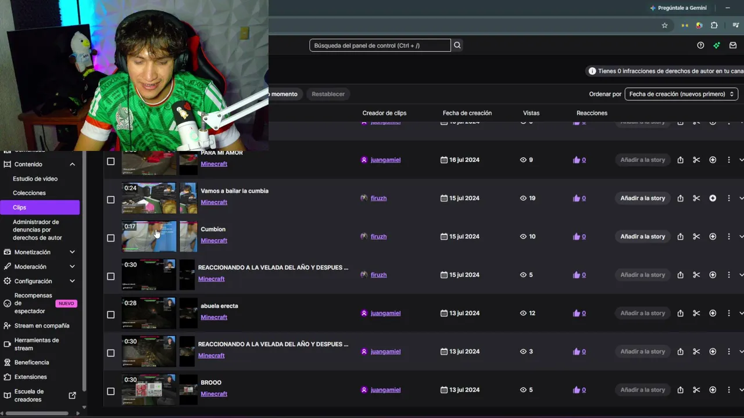Open firuzh creator link on the Cumbion row

coord(378,236)
